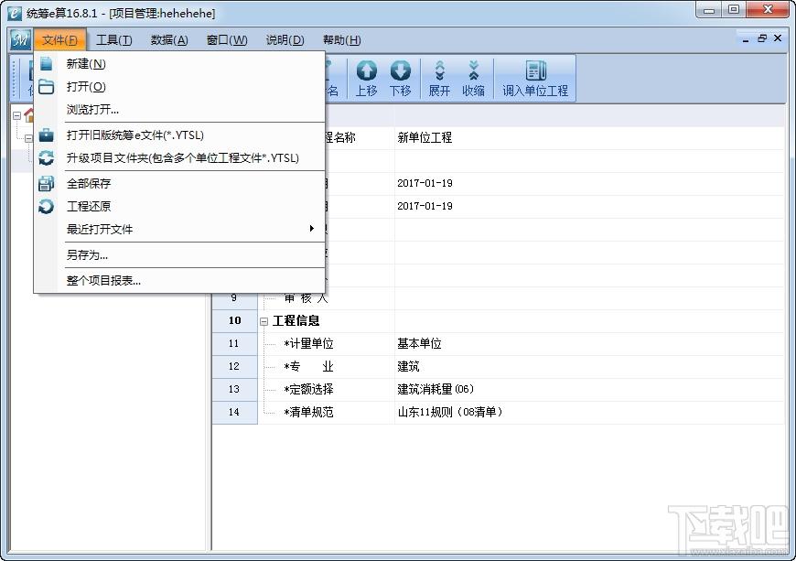The width and height of the screenshot is (796, 561).
Task: Click the 上移 (move up) toolbar icon
Action: tap(366, 78)
